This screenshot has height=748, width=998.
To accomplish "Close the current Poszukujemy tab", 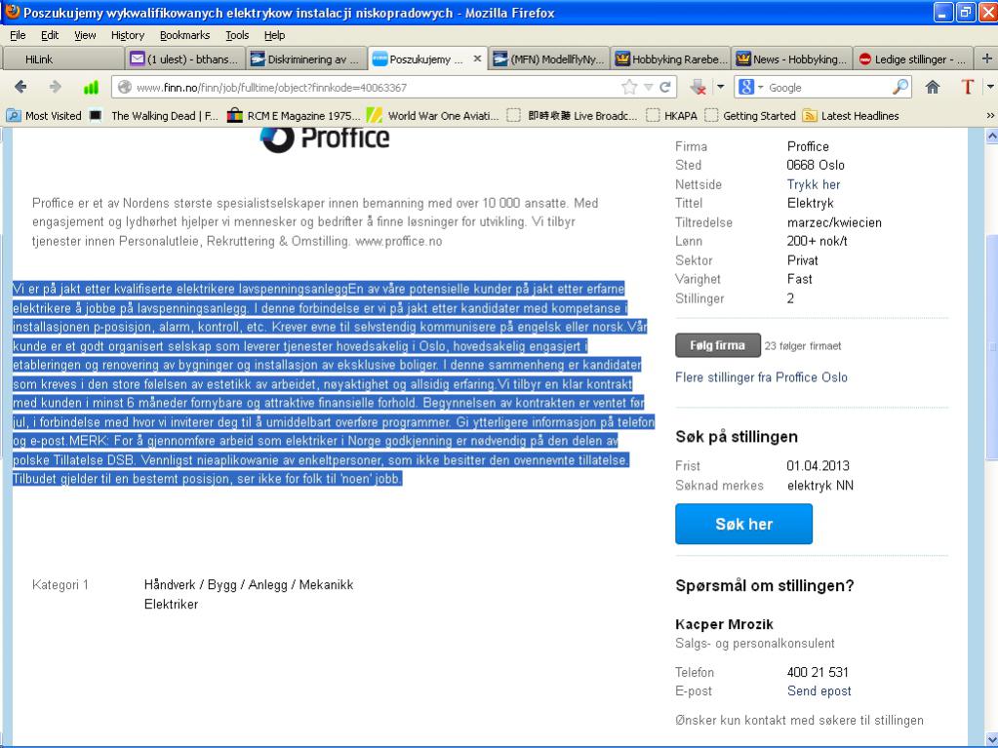I will pos(477,59).
